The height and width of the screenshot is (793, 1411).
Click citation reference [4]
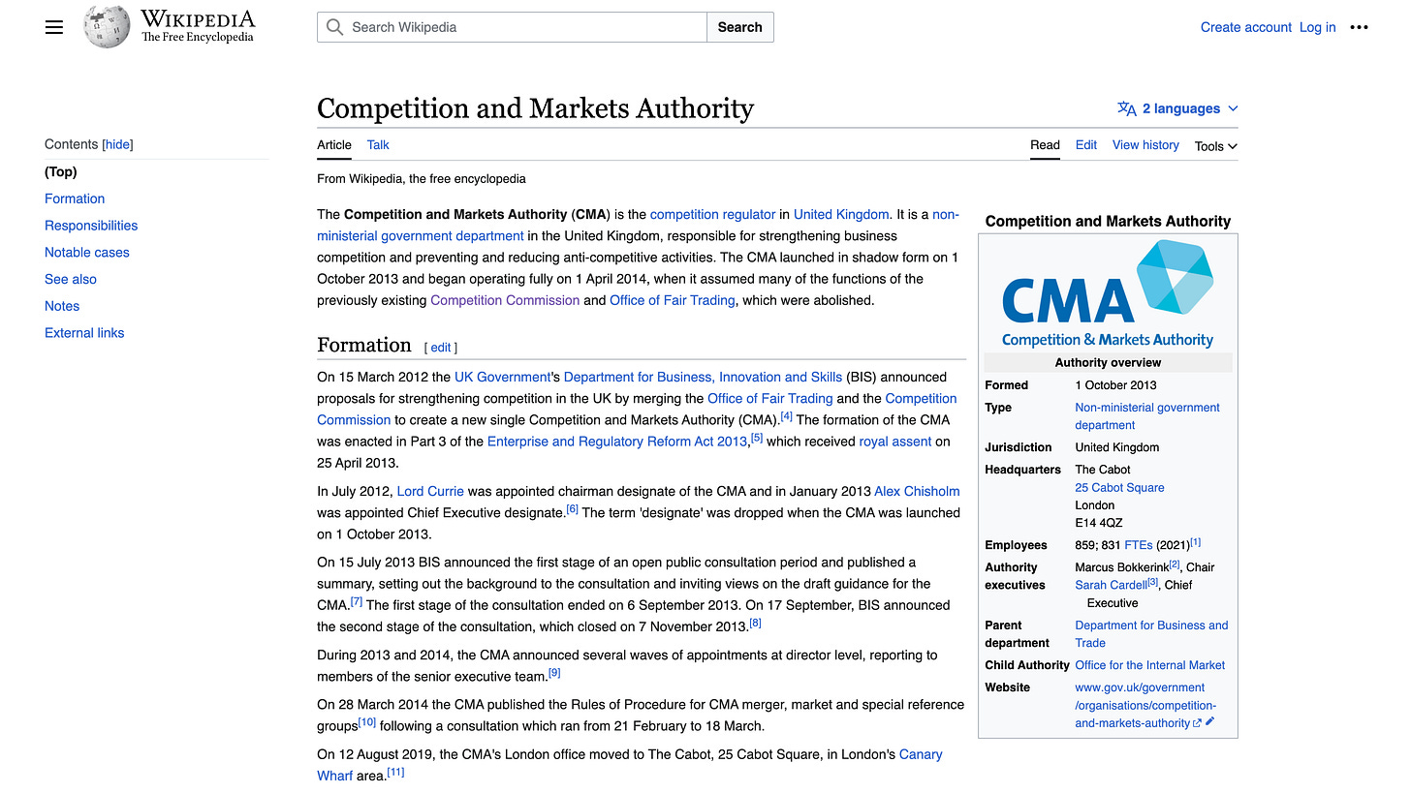click(x=787, y=416)
